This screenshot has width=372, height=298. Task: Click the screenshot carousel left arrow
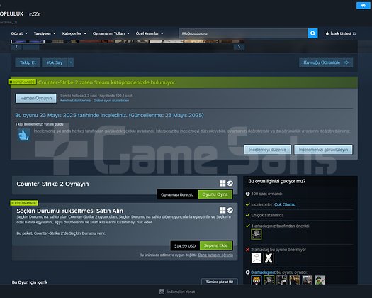tap(16, 47)
